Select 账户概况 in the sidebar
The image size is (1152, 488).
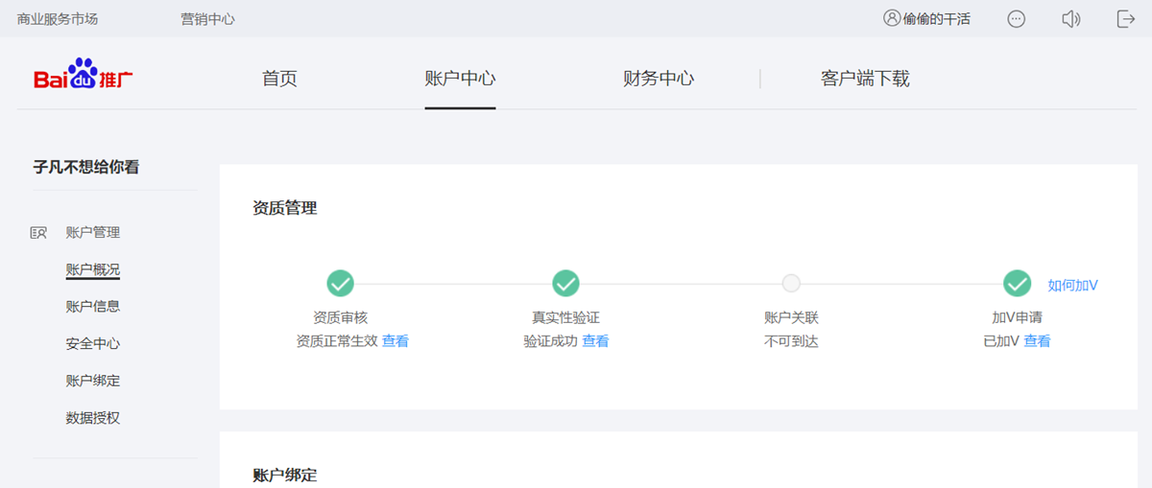tap(93, 269)
